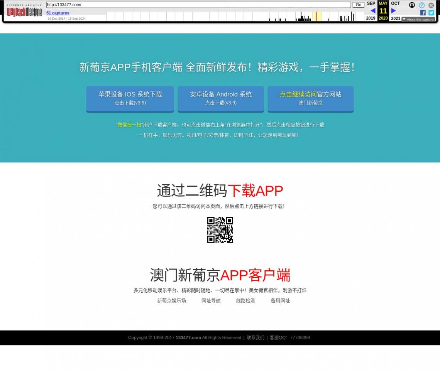Open the Wayback help icon
This screenshot has height=371, width=440.
(x=421, y=5)
